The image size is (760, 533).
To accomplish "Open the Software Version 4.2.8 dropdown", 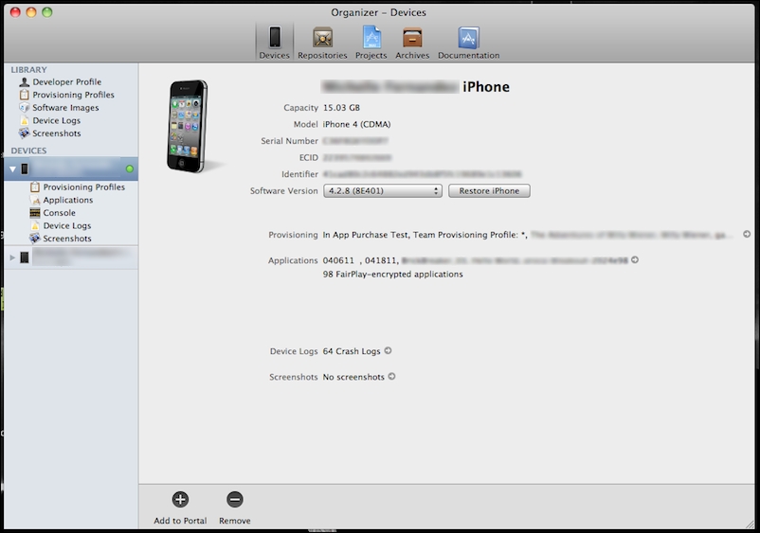I will point(383,190).
